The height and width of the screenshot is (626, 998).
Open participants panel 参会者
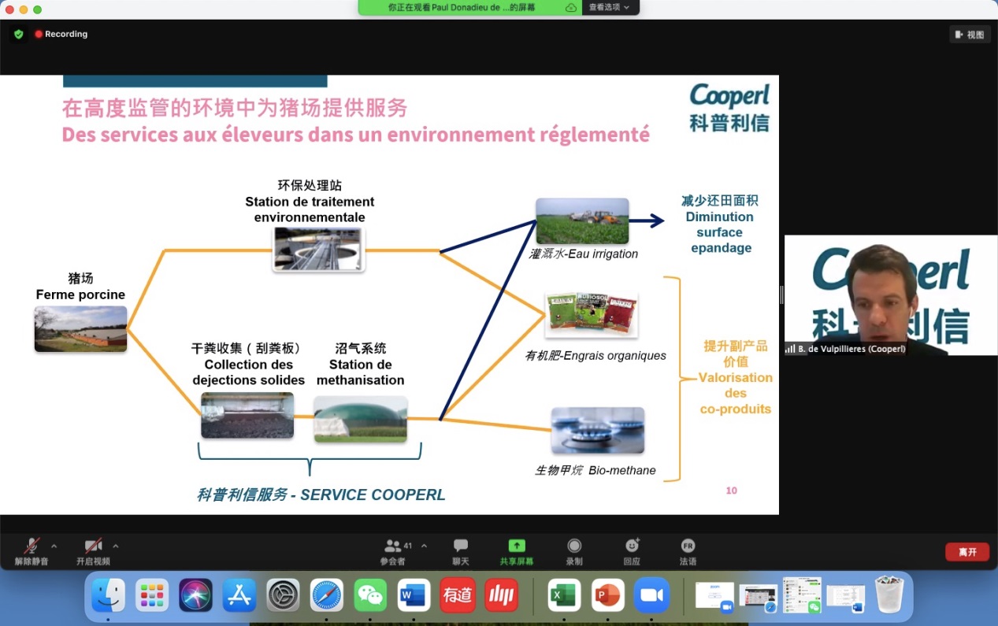[393, 551]
